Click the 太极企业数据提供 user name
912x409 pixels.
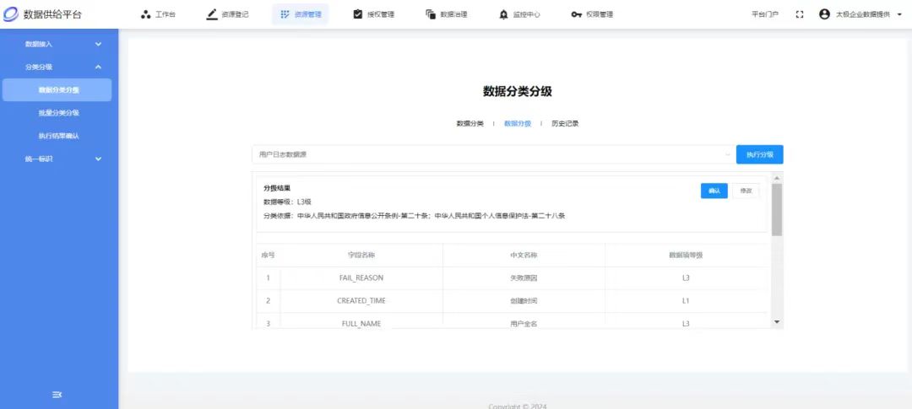[x=863, y=14]
